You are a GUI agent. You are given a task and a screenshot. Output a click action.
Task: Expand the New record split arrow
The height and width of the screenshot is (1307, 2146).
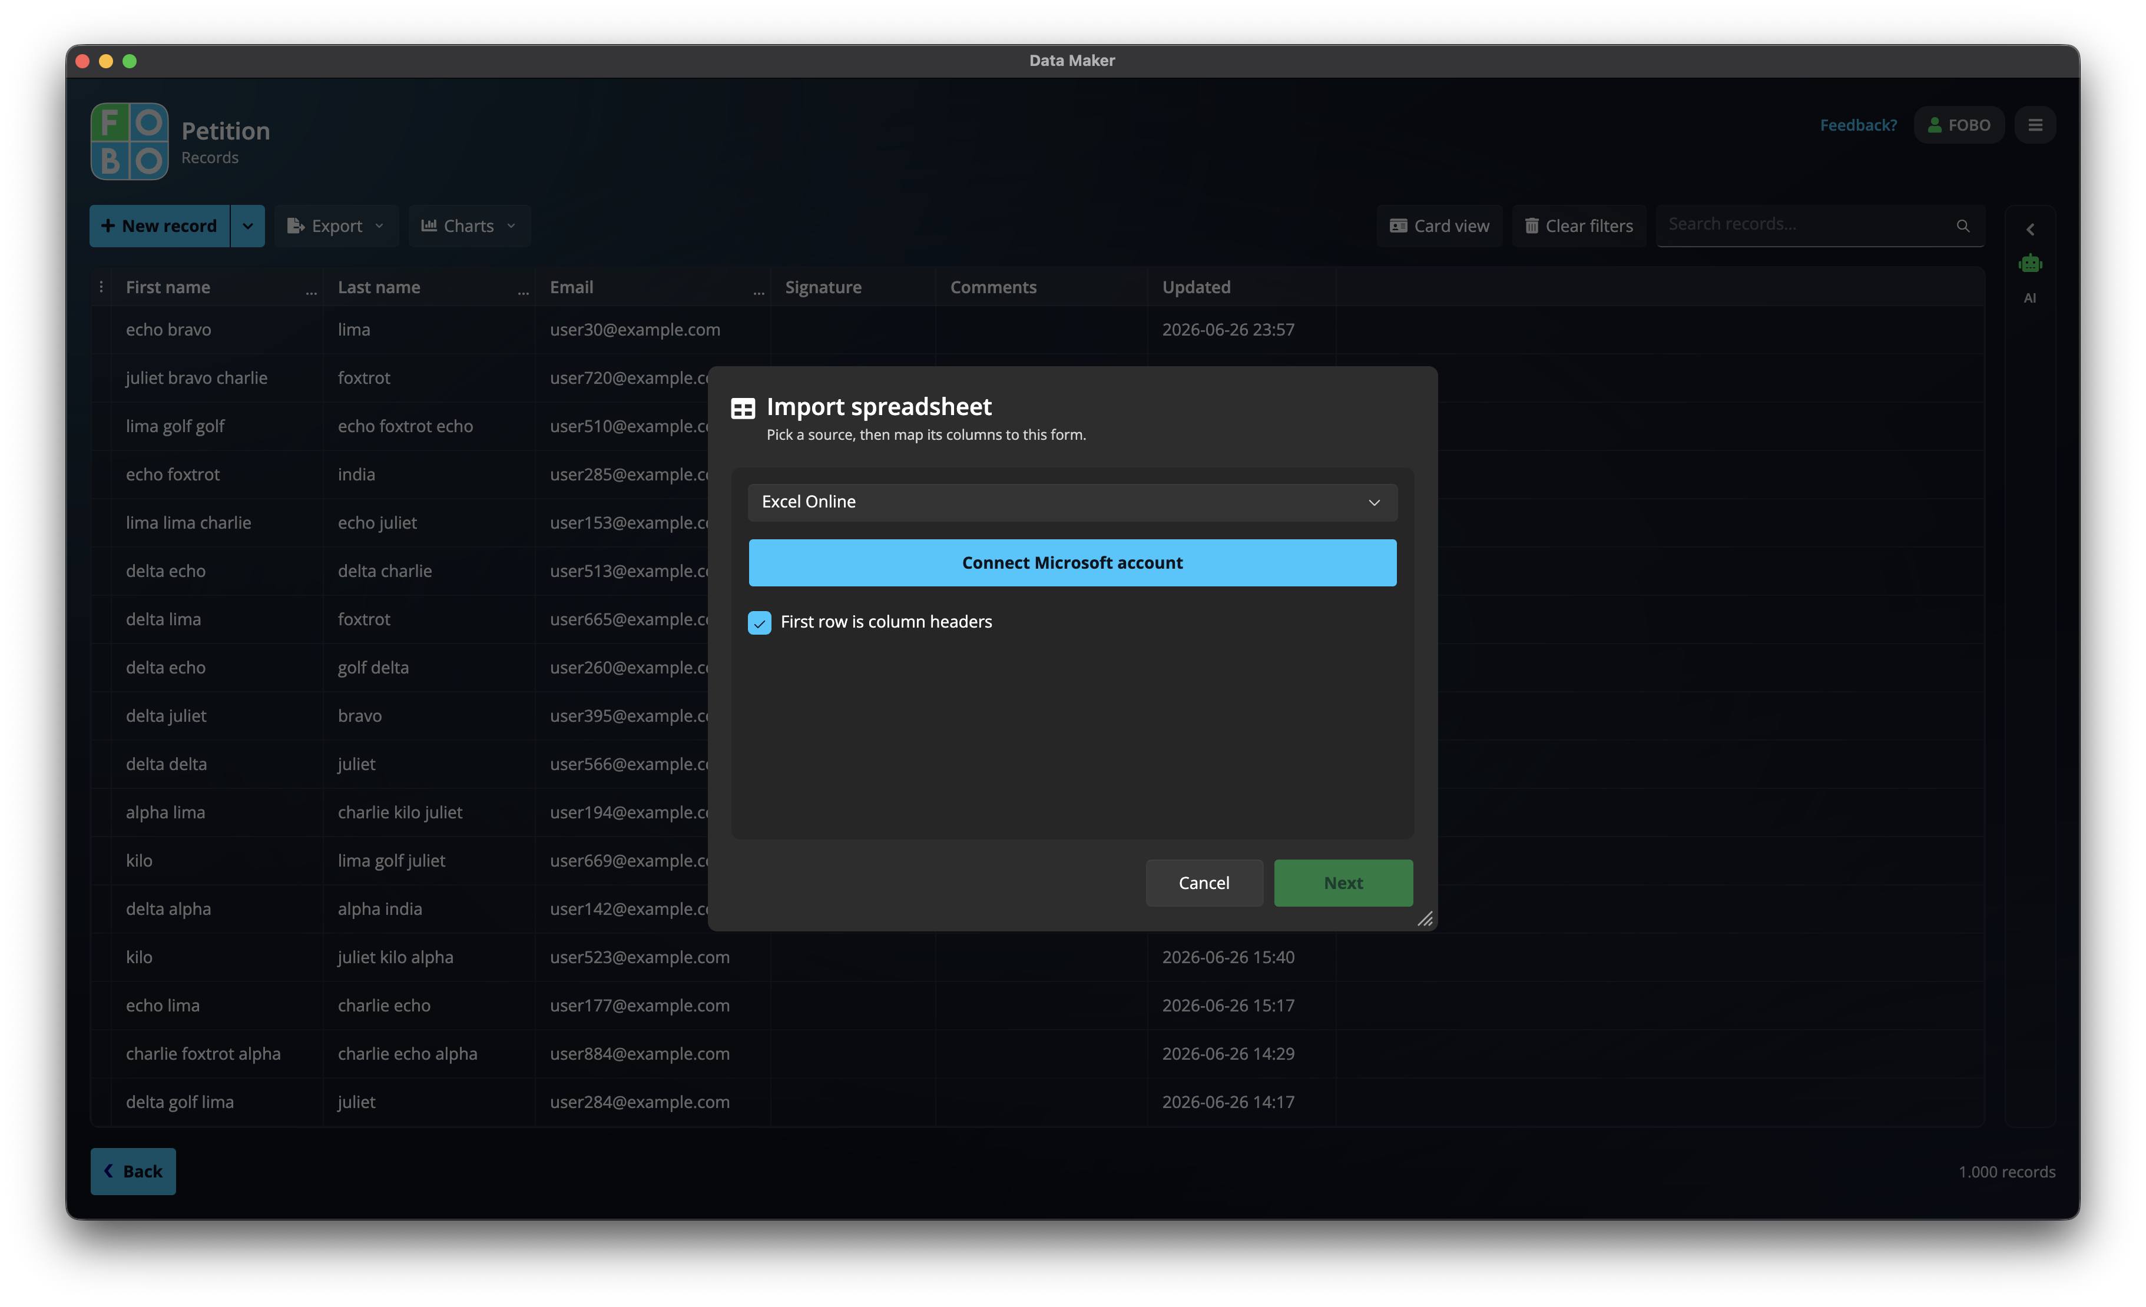tap(247, 227)
